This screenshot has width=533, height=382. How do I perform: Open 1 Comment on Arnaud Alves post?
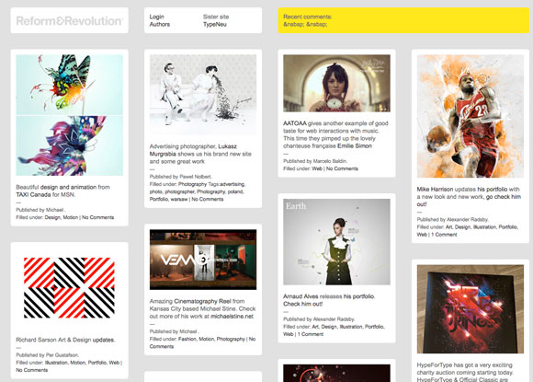point(311,334)
